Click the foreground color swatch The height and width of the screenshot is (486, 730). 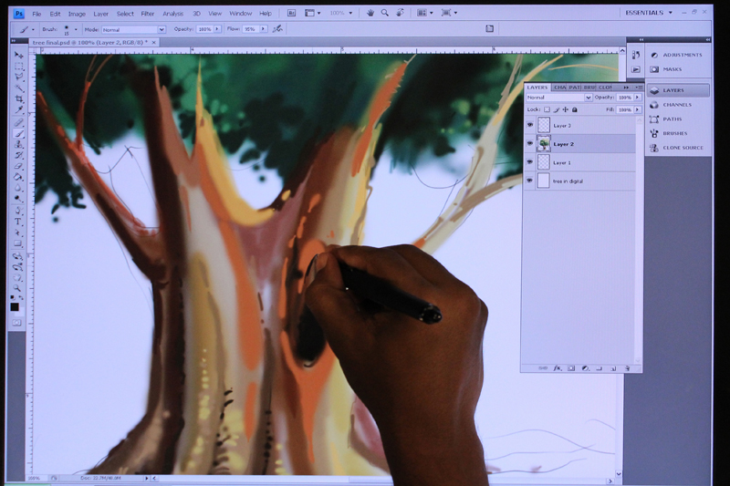15,307
